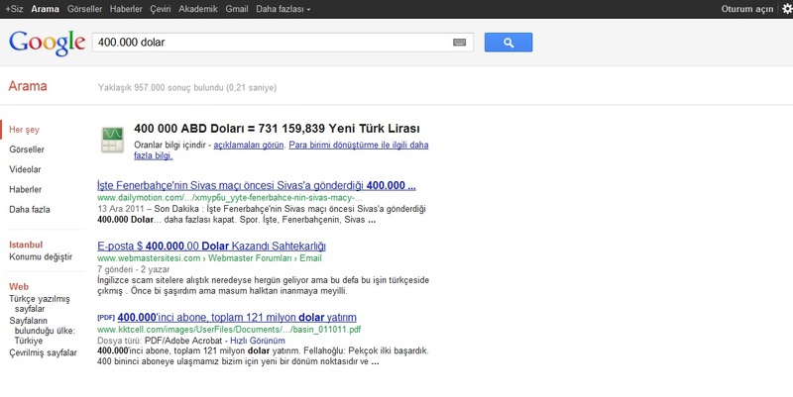Screen dimensions: 793x397
Task: Click the www.dailymotion.com result URL
Action: tap(230, 197)
